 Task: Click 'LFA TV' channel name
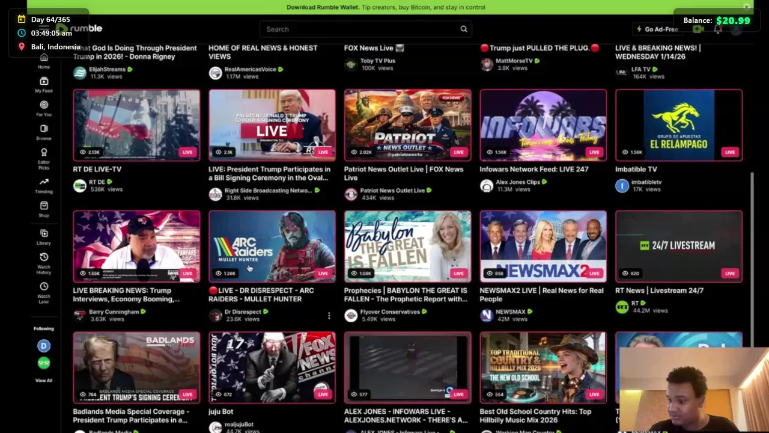(641, 69)
